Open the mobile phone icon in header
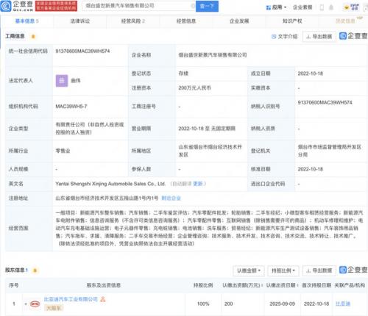The image size is (368, 316). tap(322, 7)
